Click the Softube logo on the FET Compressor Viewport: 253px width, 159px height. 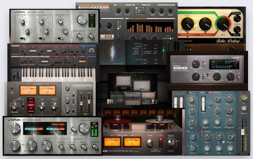point(14,120)
